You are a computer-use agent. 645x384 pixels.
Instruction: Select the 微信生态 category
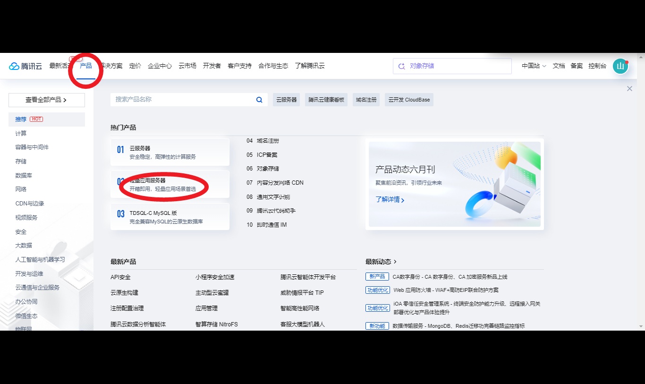pos(26,316)
